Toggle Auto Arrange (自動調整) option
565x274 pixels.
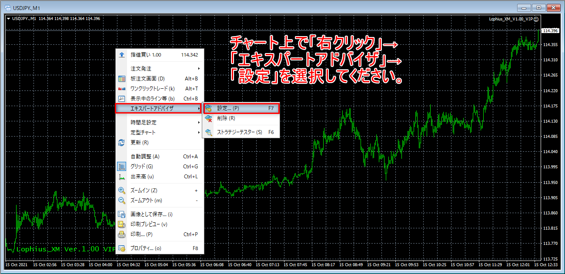(x=145, y=157)
